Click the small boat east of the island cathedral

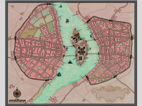click(x=90, y=49)
